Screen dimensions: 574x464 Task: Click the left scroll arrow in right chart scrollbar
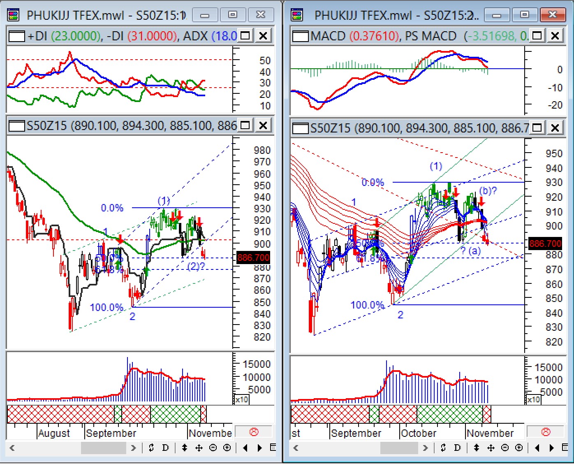tap(296, 448)
